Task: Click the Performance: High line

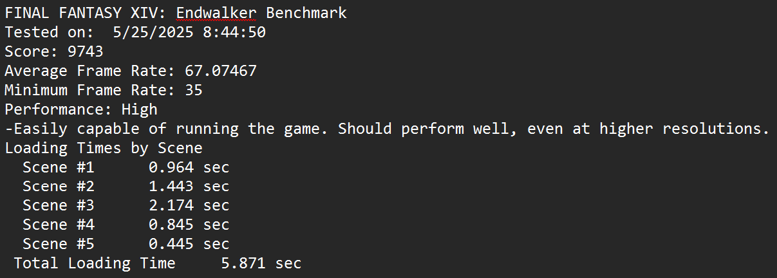Action: [x=81, y=109]
